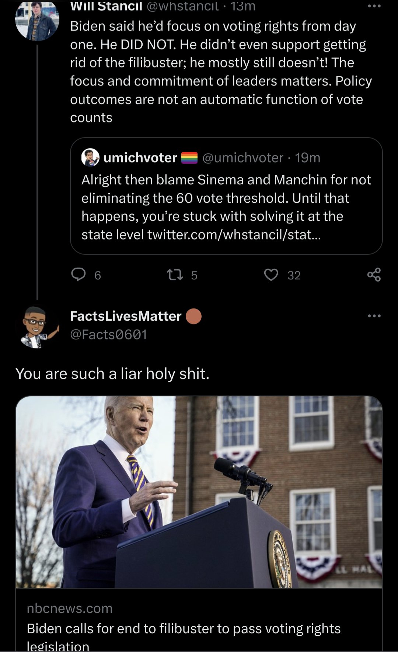
Task: Open the @Facts0601 handle
Action: 109,334
